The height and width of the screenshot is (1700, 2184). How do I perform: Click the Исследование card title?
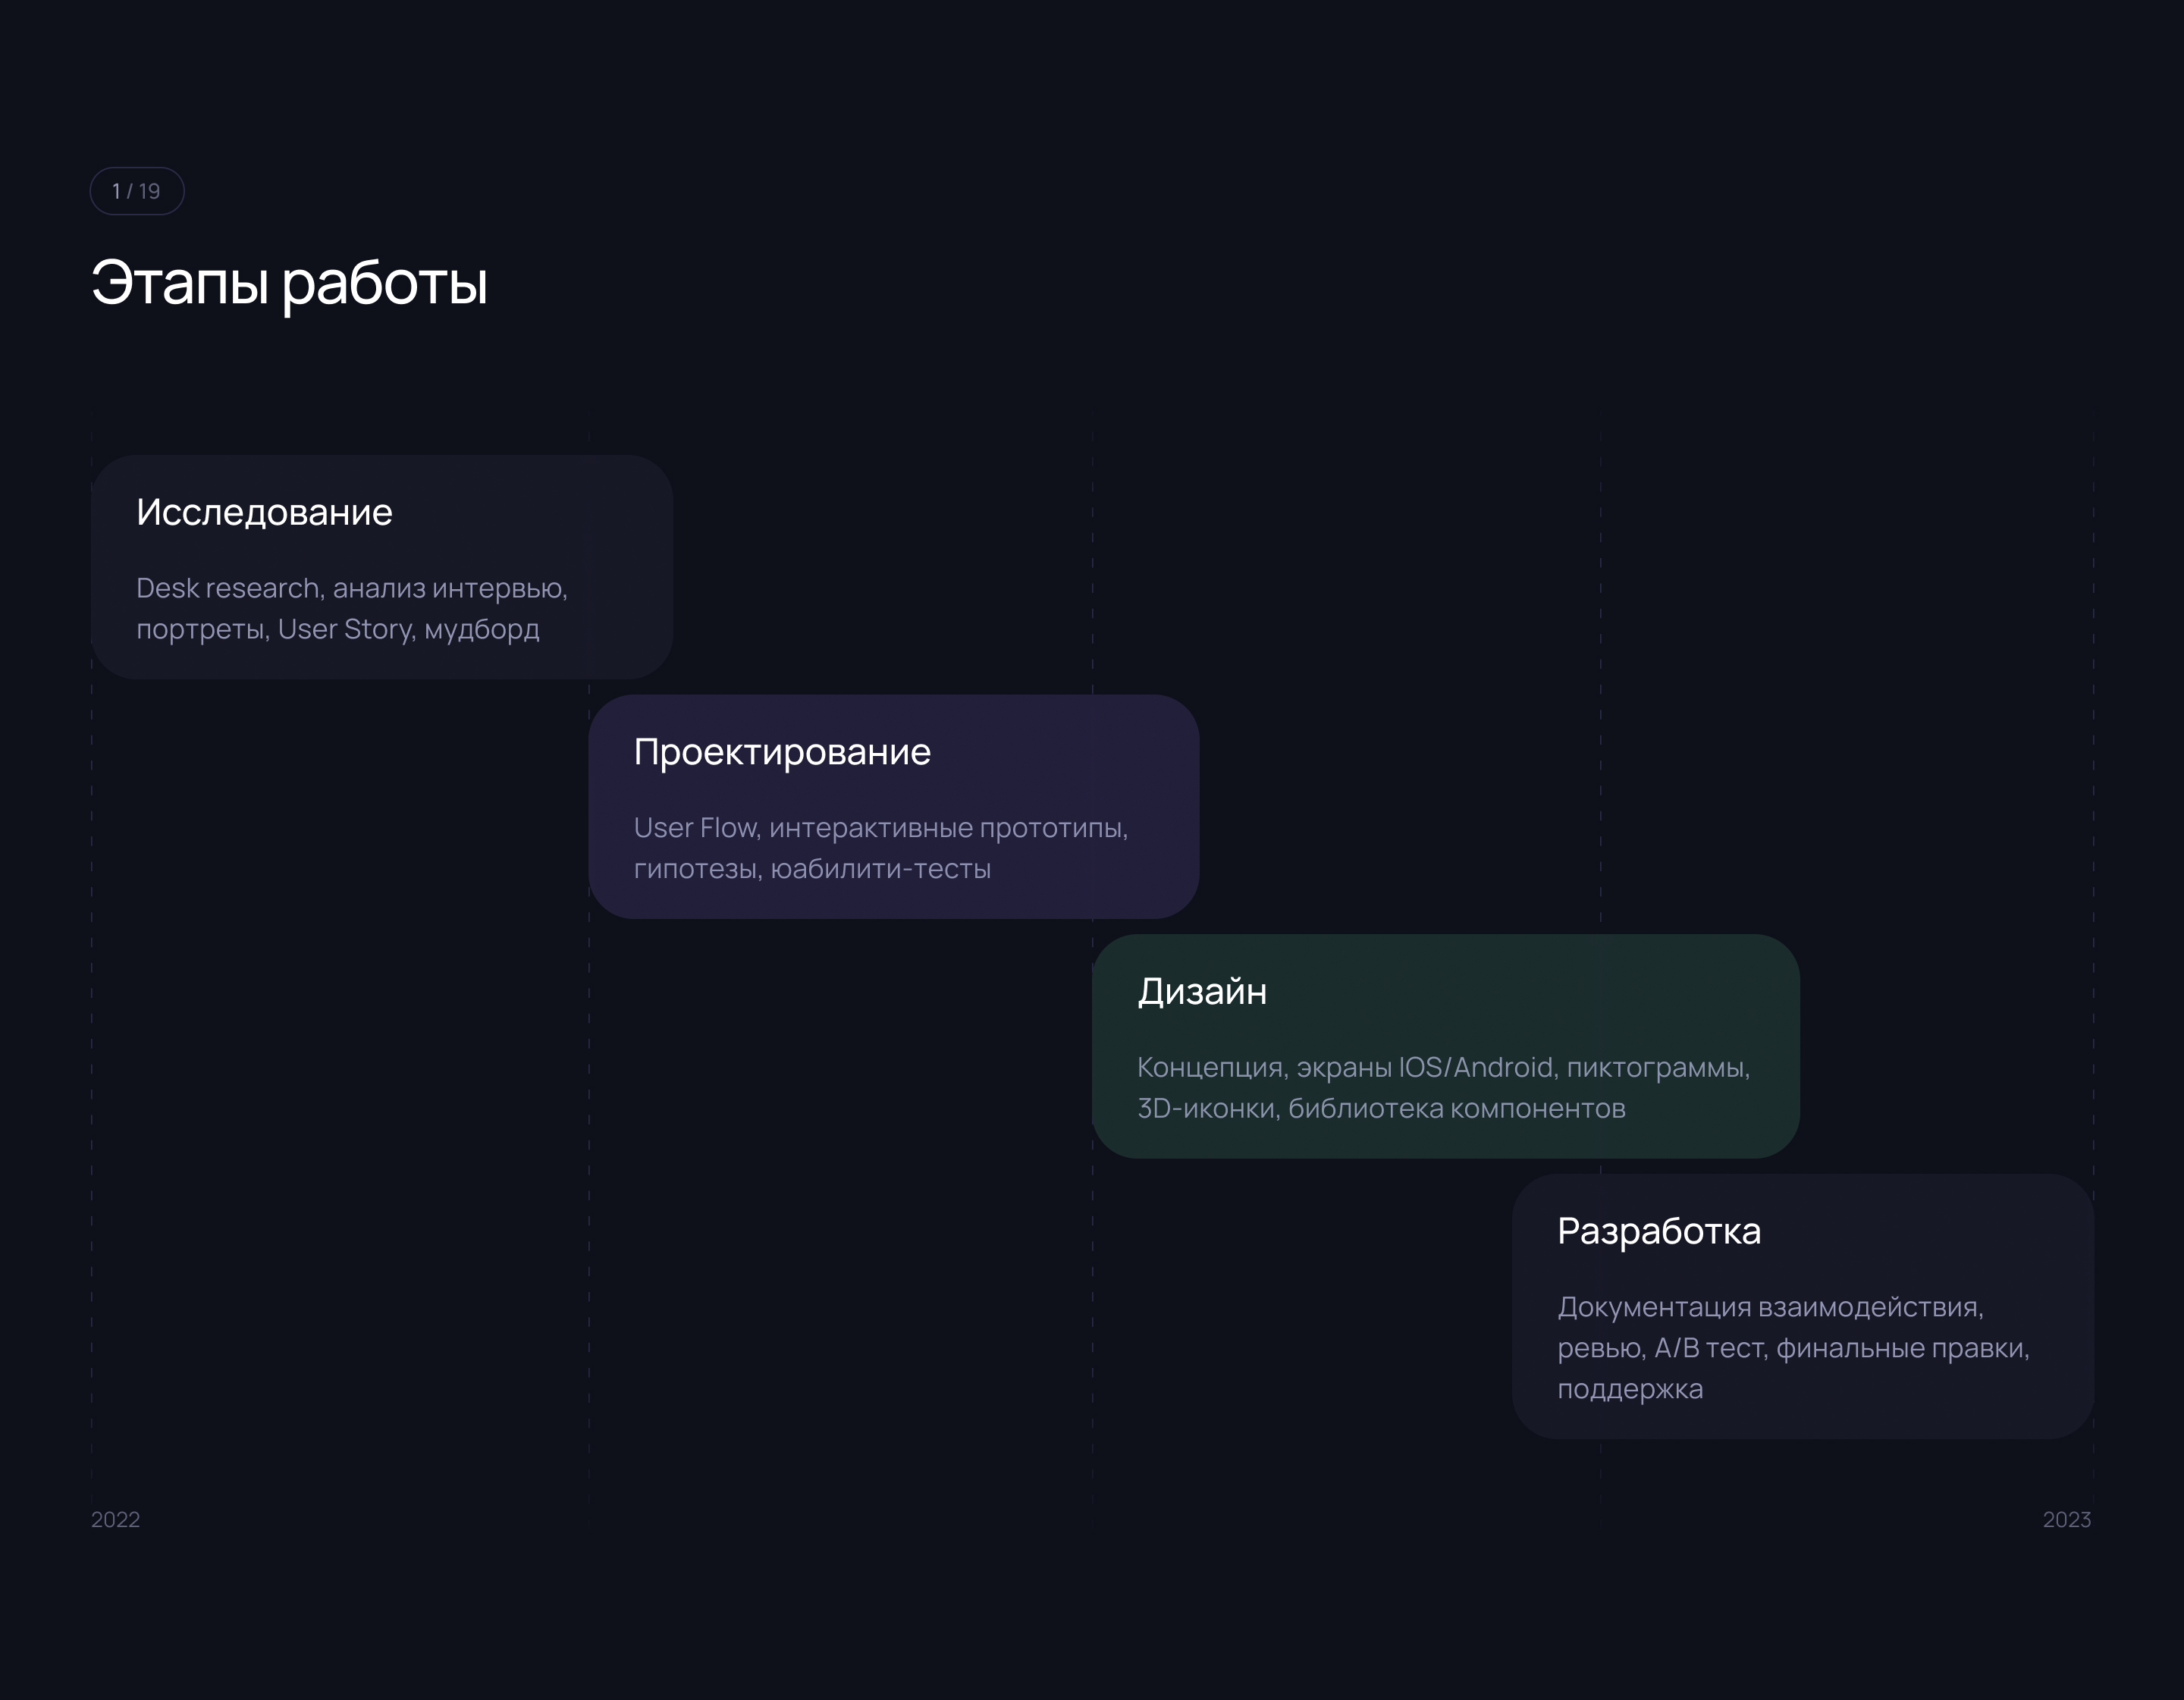[x=264, y=512]
